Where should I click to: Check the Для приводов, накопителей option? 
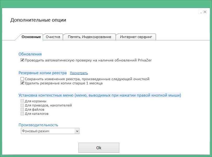tap(22, 105)
